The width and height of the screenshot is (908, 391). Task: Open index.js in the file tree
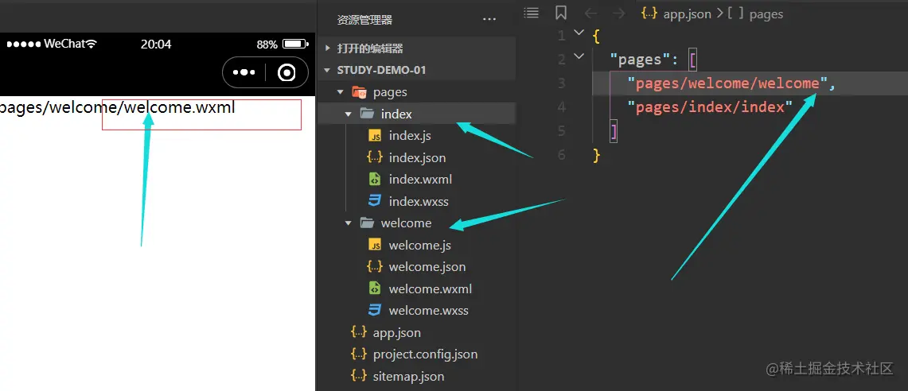click(x=409, y=136)
